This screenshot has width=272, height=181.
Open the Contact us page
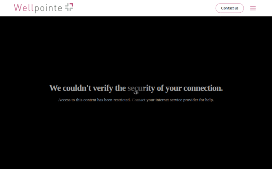pyautogui.click(x=229, y=8)
